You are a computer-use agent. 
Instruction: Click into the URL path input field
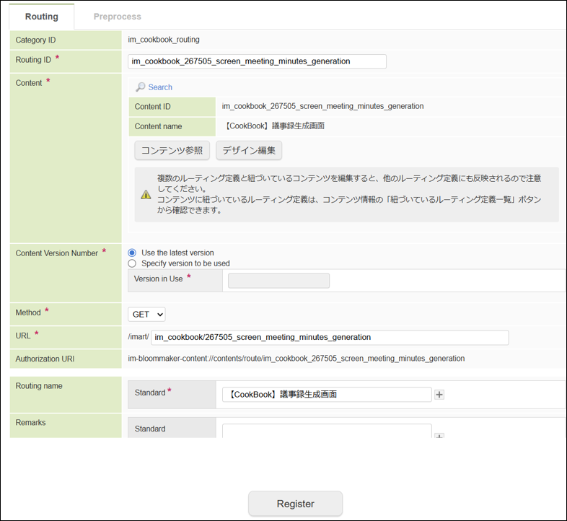[x=329, y=337]
